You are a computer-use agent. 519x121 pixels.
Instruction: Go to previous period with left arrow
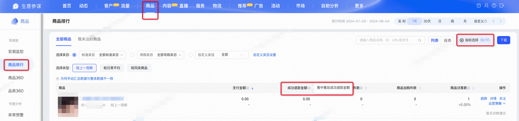coord(494,21)
